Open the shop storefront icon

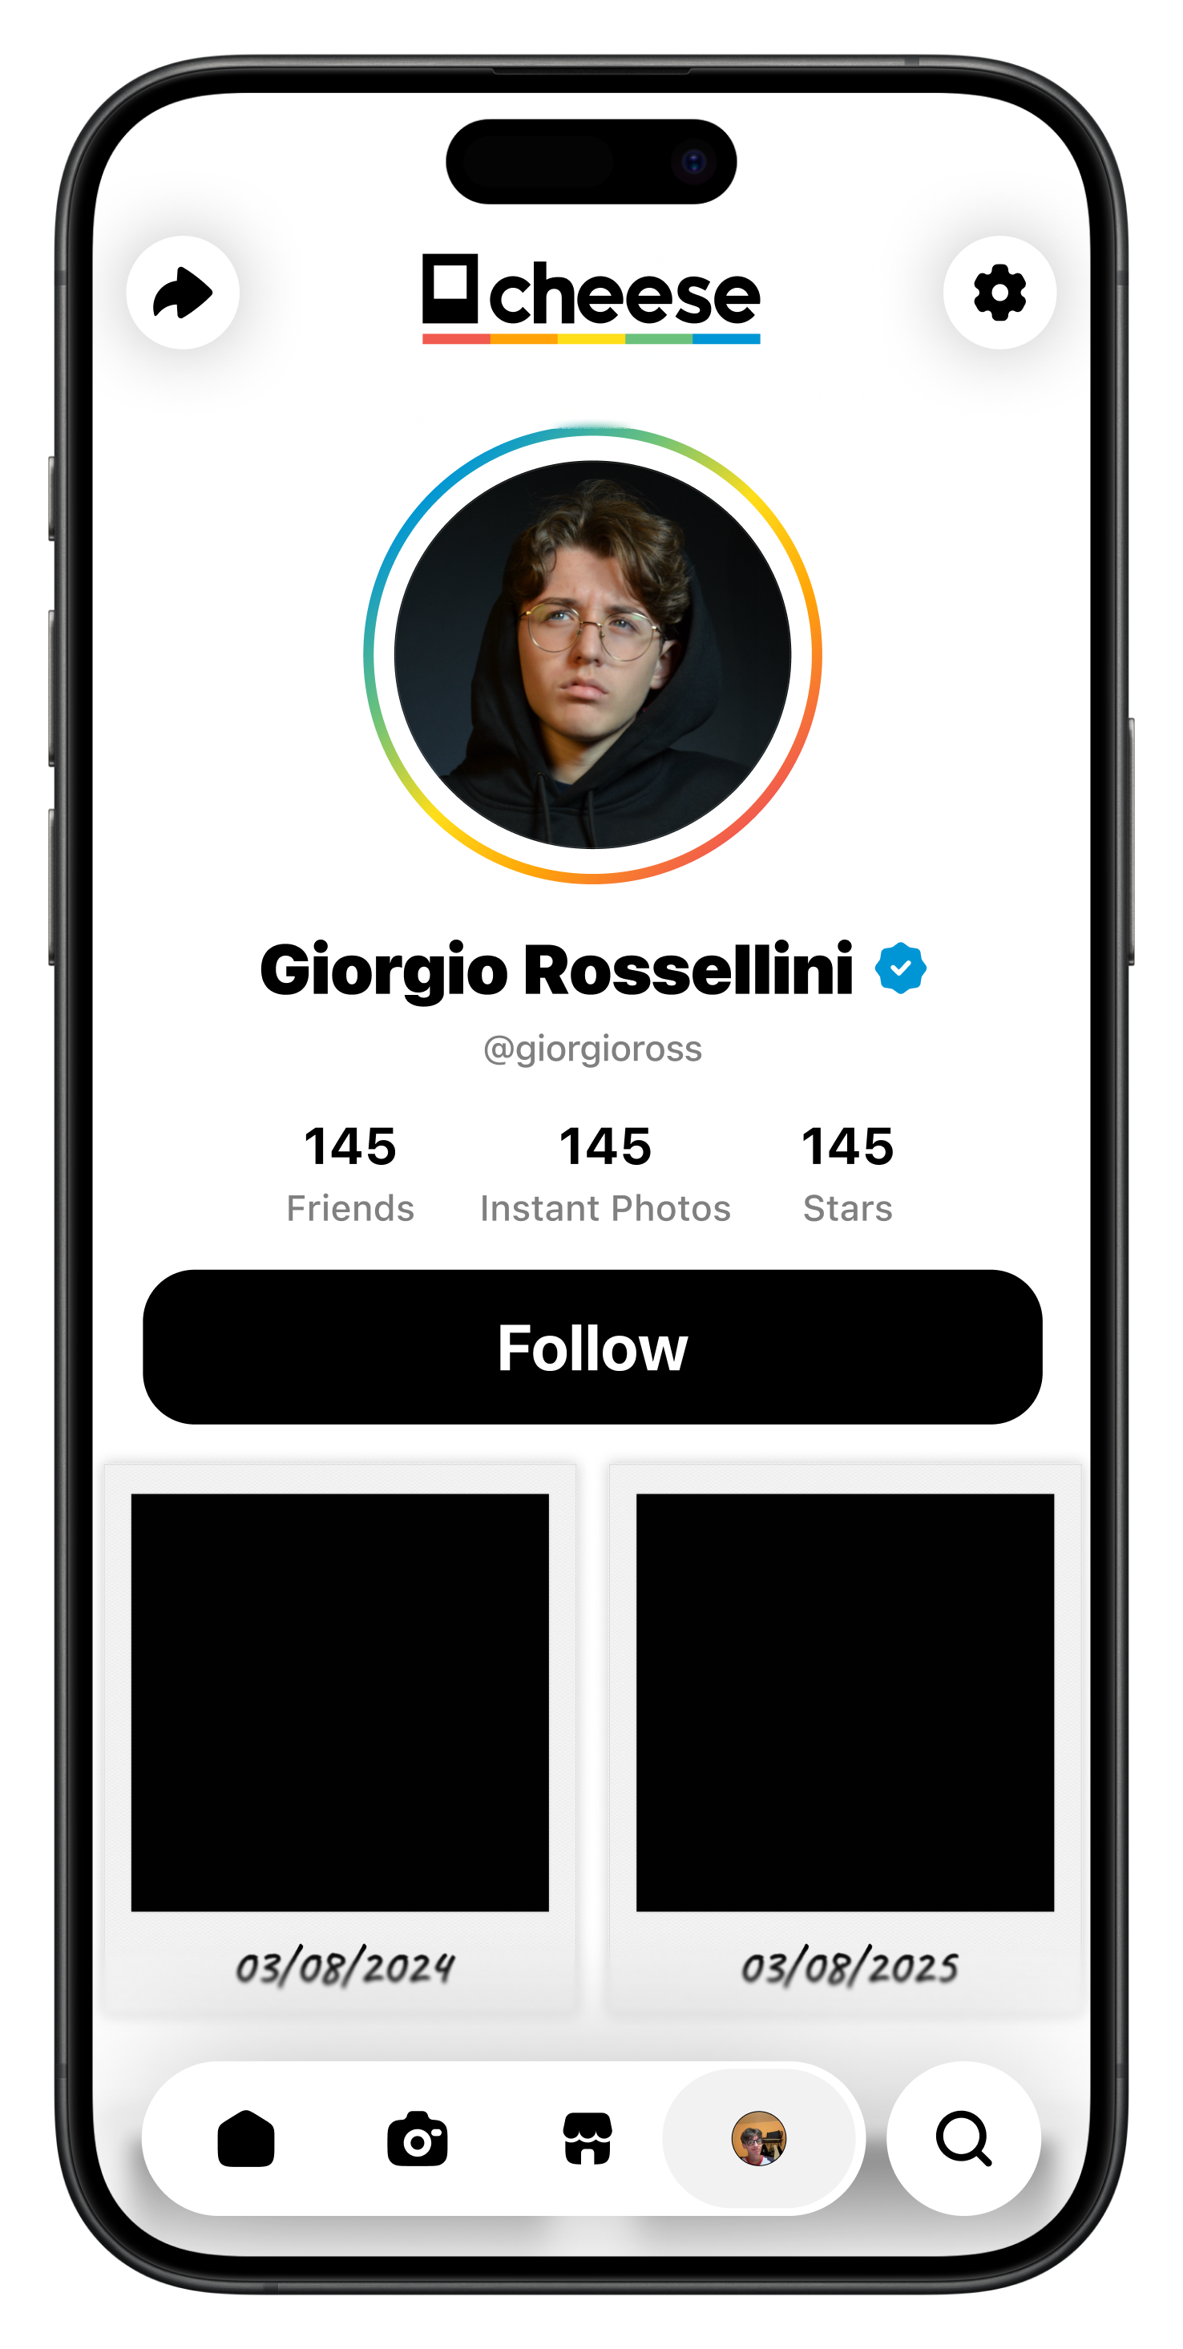[587, 2138]
